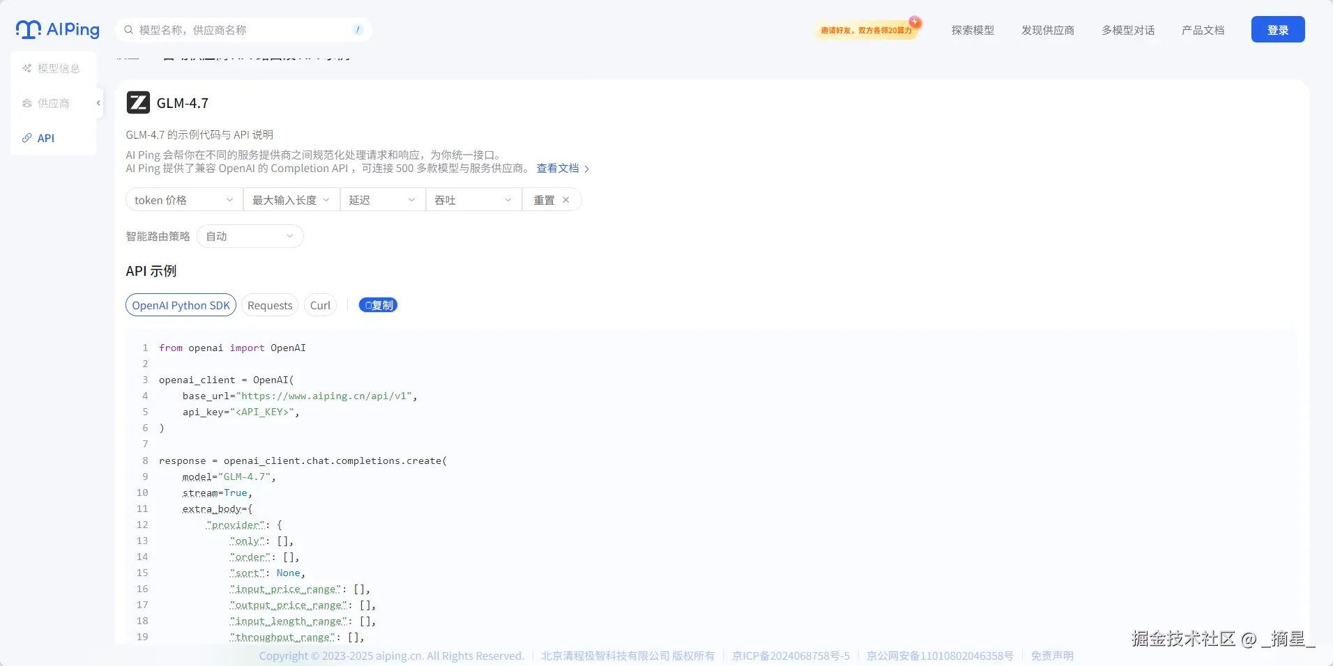Click the from openai import line
Screen dimensions: 1333x666
point(232,348)
